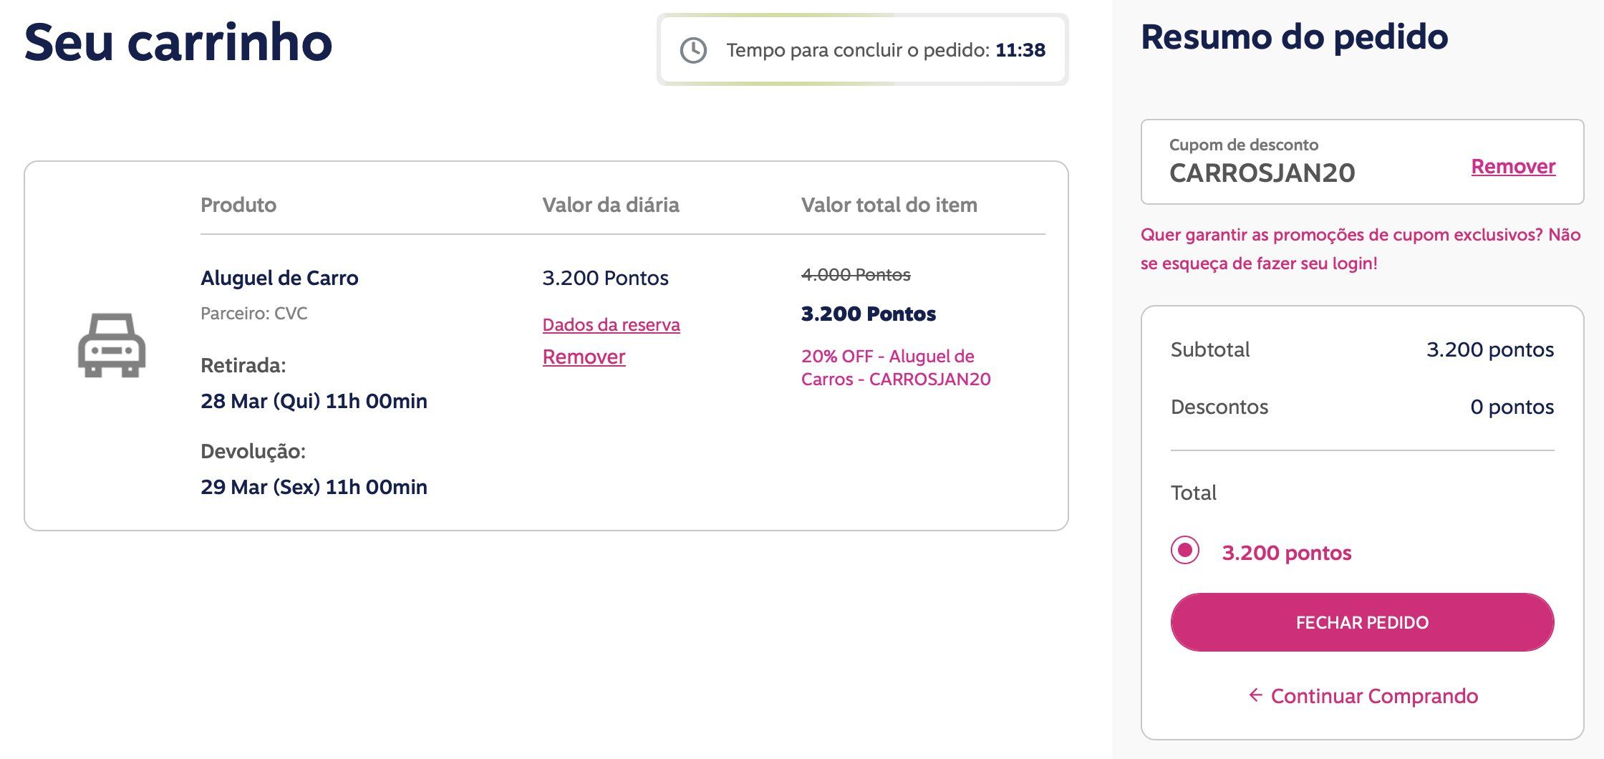Remove the CARROSJAN20 coupon
This screenshot has width=1604, height=759.
pos(1512,166)
